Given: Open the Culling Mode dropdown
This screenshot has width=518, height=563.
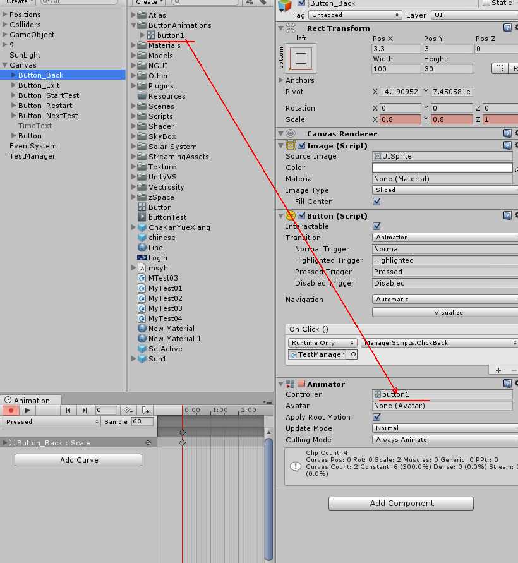Looking at the screenshot, I should click(x=445, y=440).
